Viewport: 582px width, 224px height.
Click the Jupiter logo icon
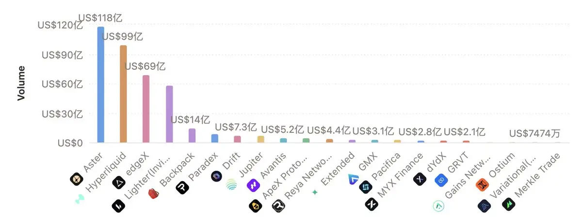pyautogui.click(x=232, y=184)
